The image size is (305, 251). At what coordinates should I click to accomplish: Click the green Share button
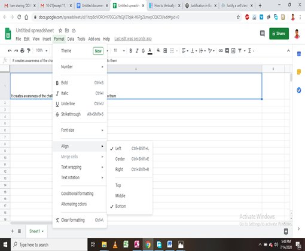click(279, 33)
